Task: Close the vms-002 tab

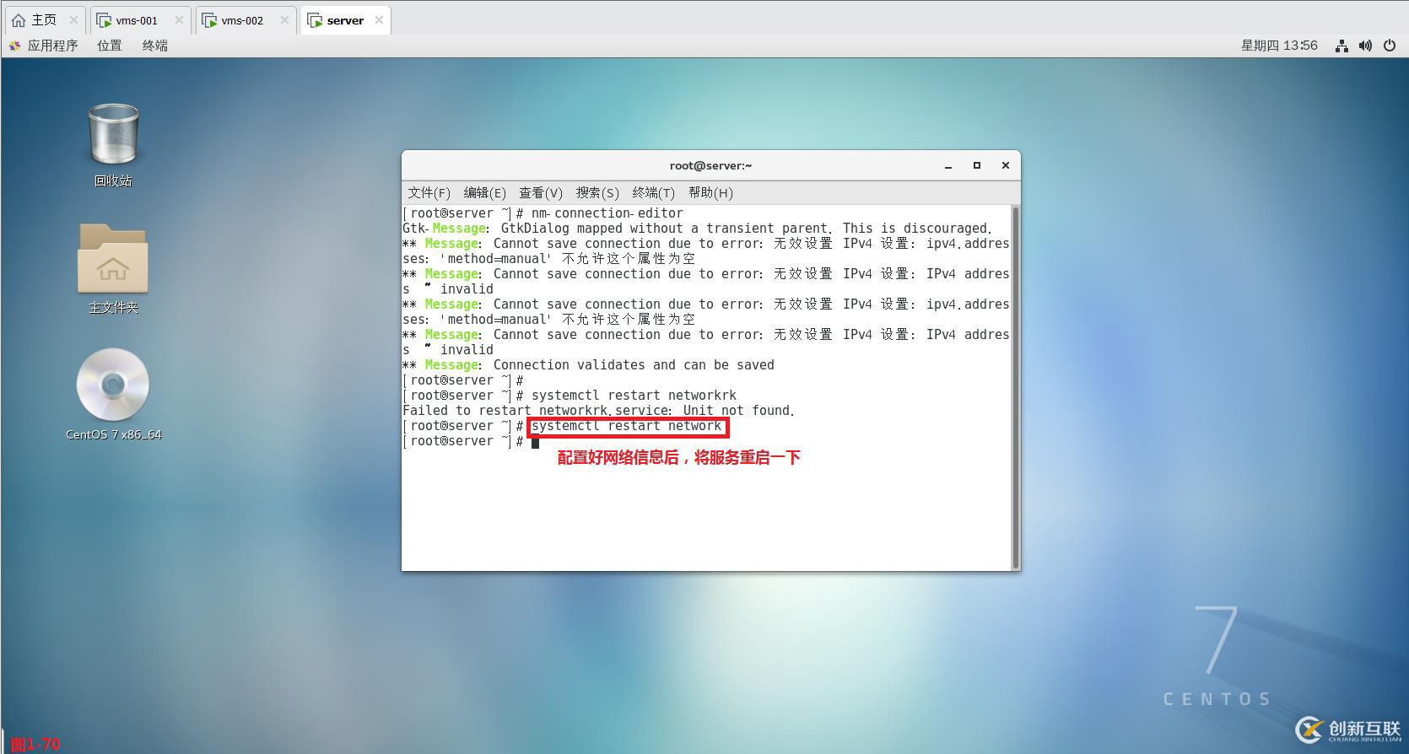Action: click(x=284, y=20)
